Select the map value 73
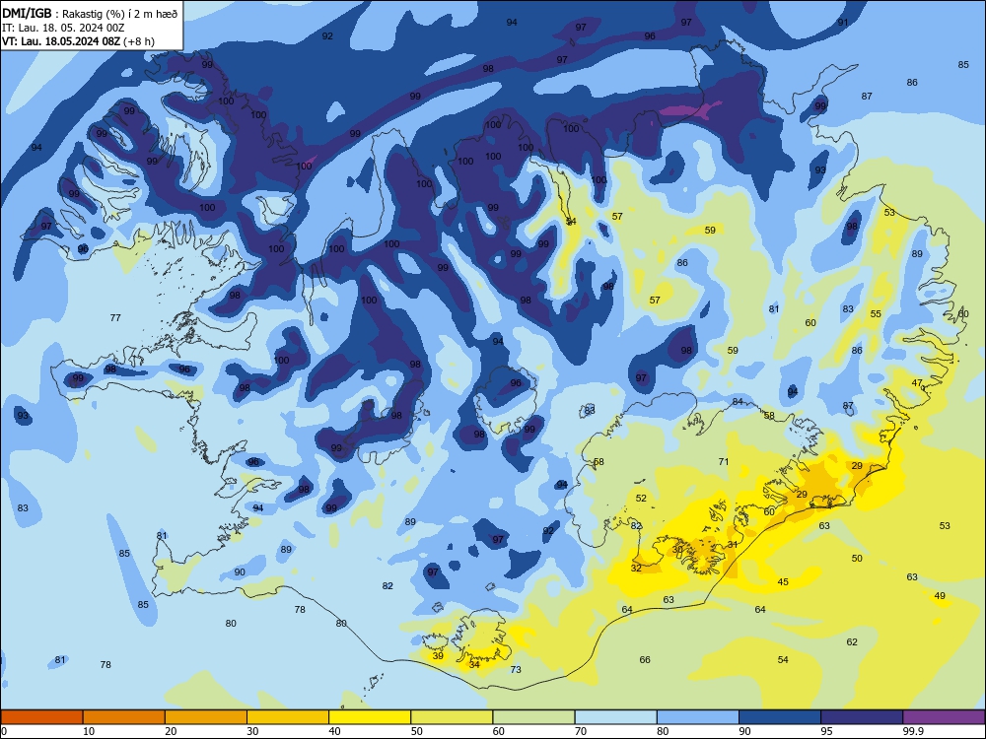986x739 pixels. pyautogui.click(x=516, y=670)
